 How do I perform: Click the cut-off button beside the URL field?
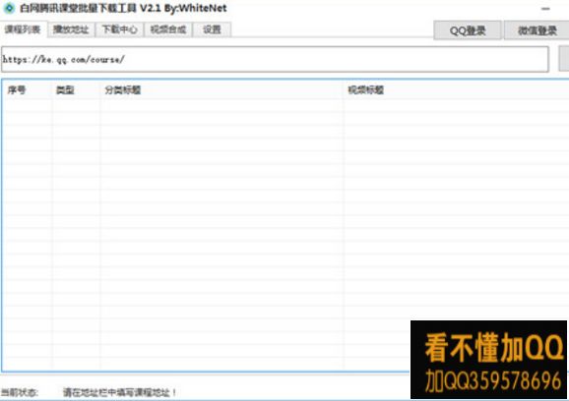click(564, 59)
